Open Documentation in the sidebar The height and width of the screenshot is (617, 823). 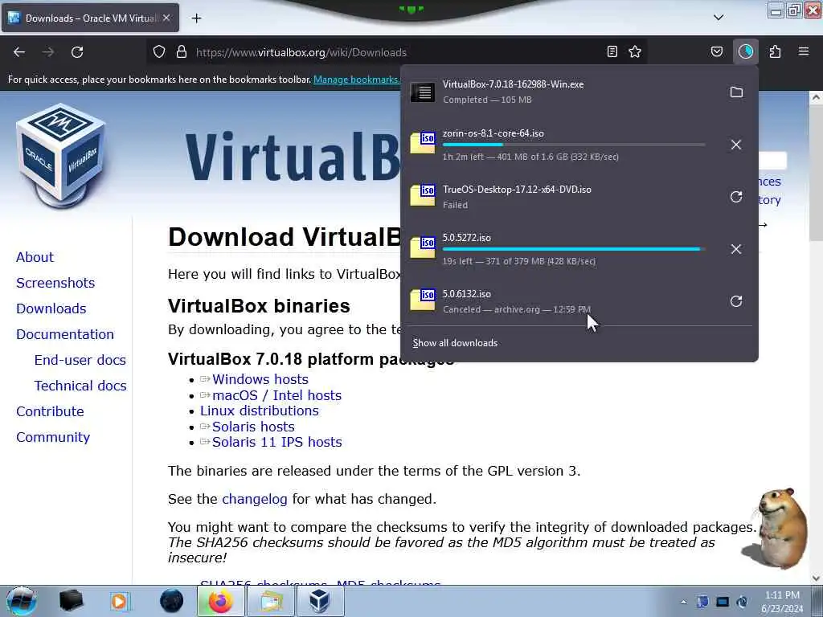(65, 334)
